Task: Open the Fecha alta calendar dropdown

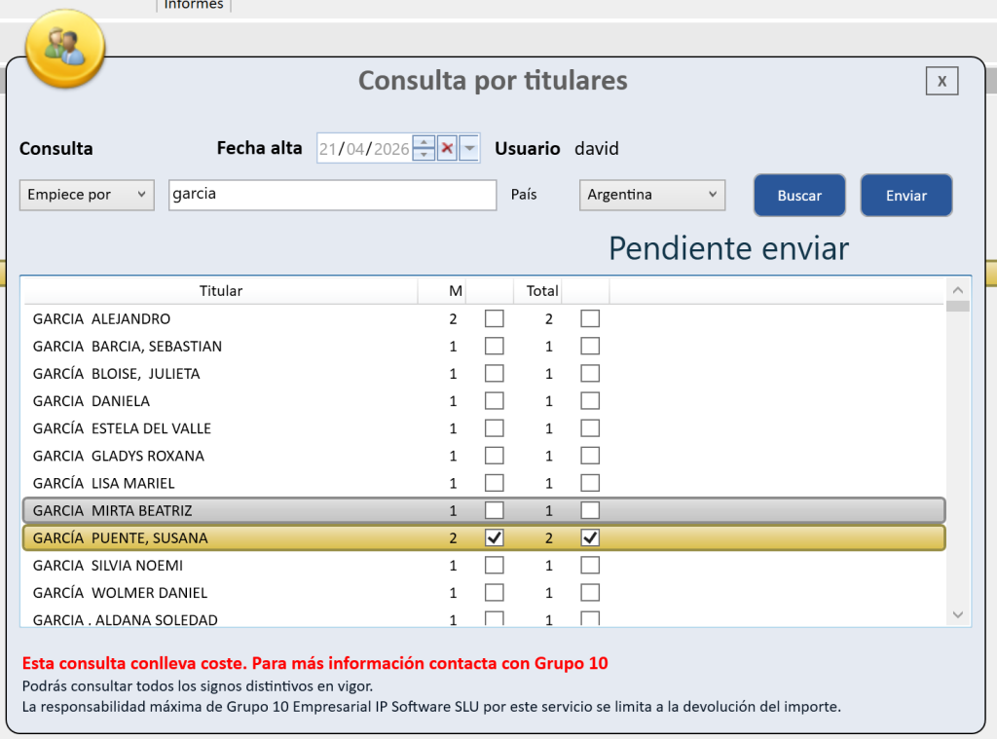Action: click(x=469, y=148)
